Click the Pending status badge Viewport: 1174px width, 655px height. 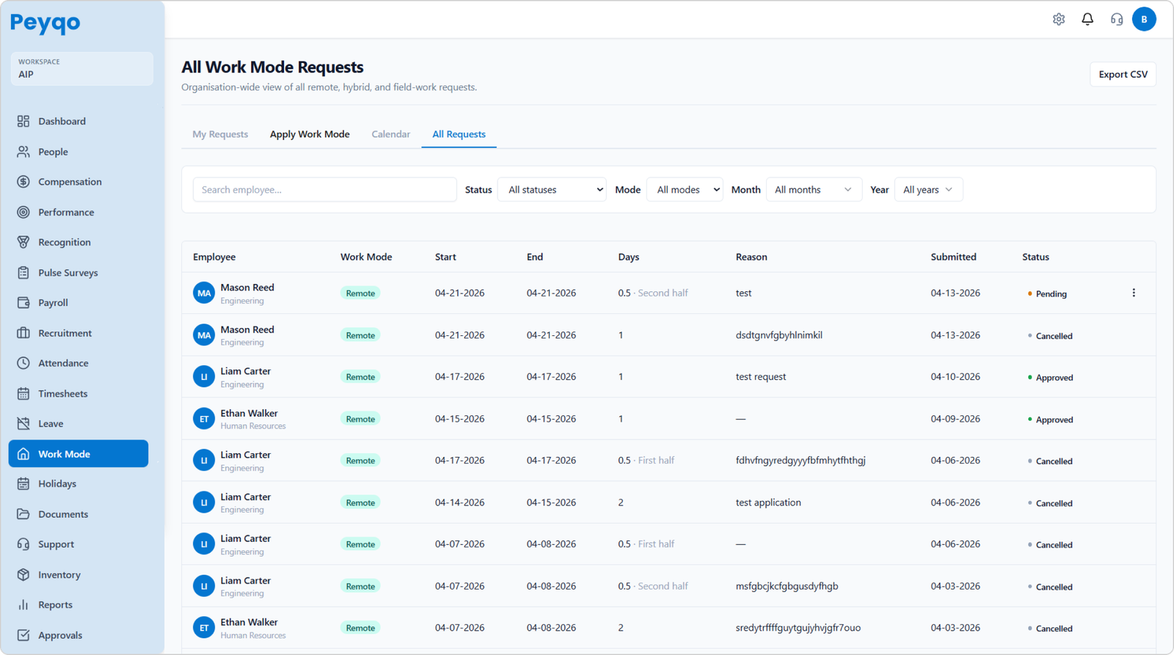pos(1047,293)
